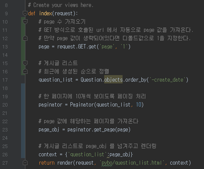Click fold end marker on line 12
The height and width of the screenshot is (169, 204).
pyautogui.click(x=25, y=38)
